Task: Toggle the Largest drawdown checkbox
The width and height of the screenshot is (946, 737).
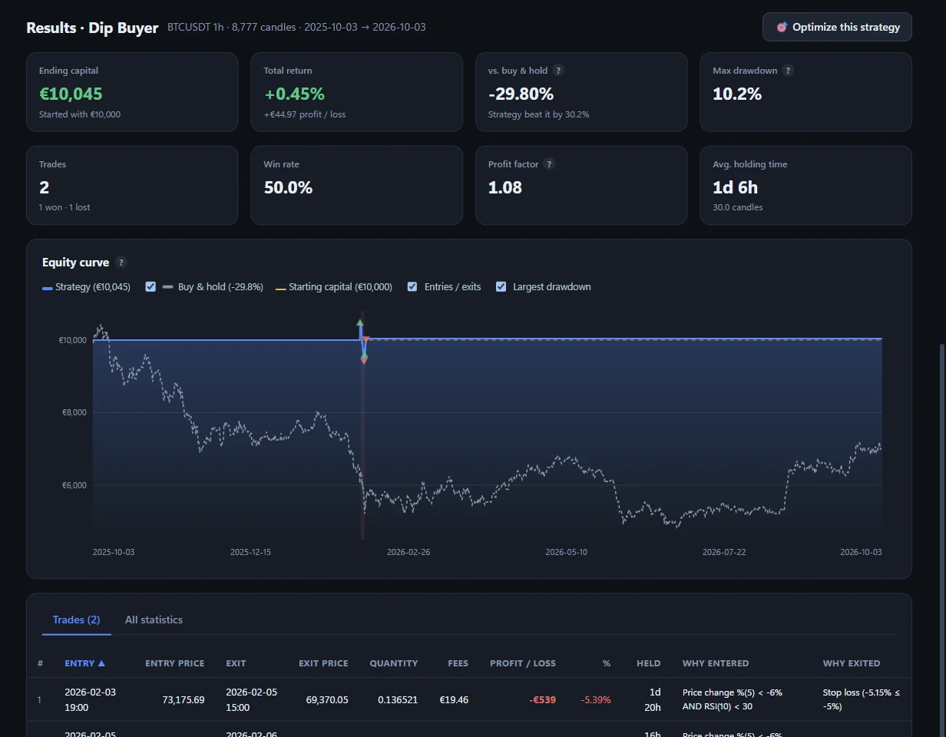Action: (501, 286)
